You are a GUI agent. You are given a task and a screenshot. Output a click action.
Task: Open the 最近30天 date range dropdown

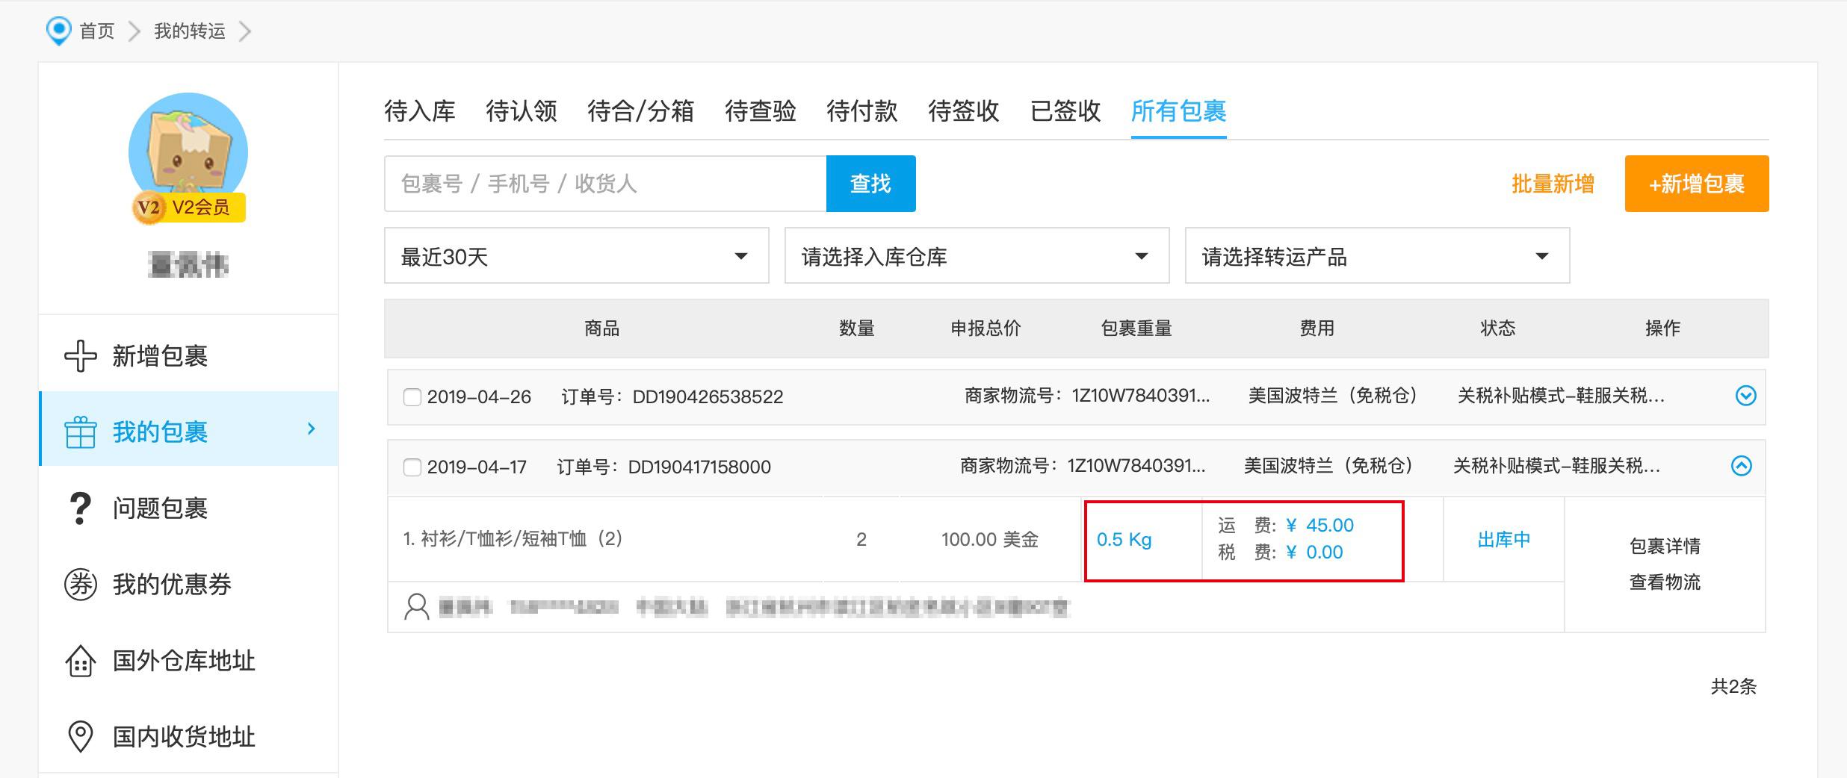(575, 256)
